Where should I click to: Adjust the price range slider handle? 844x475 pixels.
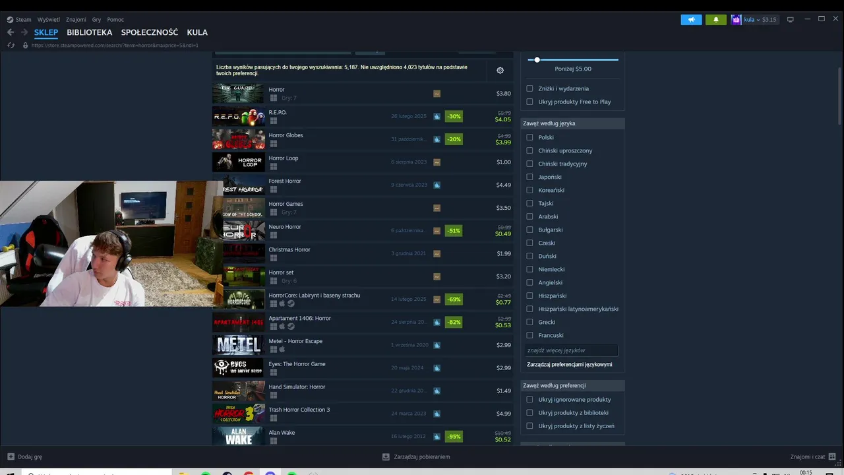tap(537, 60)
